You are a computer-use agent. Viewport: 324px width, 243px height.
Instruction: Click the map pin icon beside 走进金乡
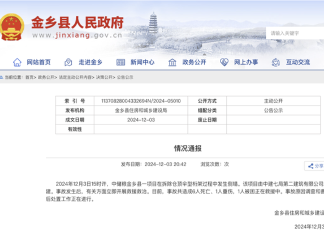click(x=68, y=62)
